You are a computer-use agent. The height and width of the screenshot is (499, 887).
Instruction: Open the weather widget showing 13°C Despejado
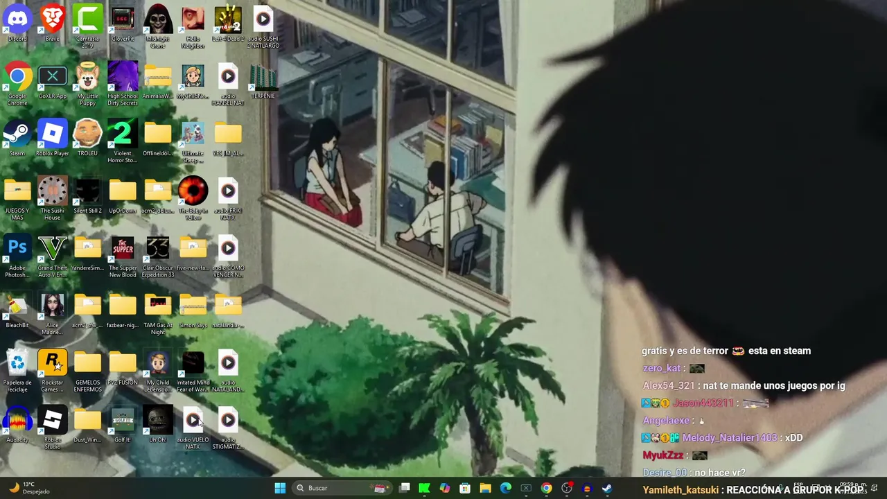coord(29,488)
